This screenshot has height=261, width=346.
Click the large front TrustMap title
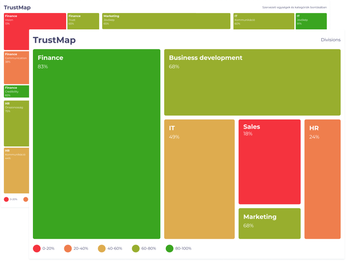pyautogui.click(x=54, y=40)
